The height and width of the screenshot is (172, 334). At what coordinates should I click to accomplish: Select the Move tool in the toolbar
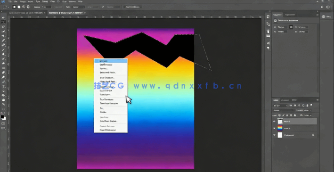[3, 17]
